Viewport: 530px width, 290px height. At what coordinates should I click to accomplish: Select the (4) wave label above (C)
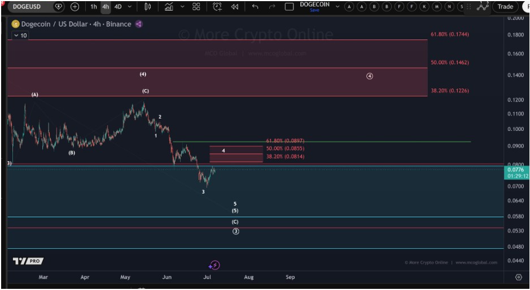143,74
